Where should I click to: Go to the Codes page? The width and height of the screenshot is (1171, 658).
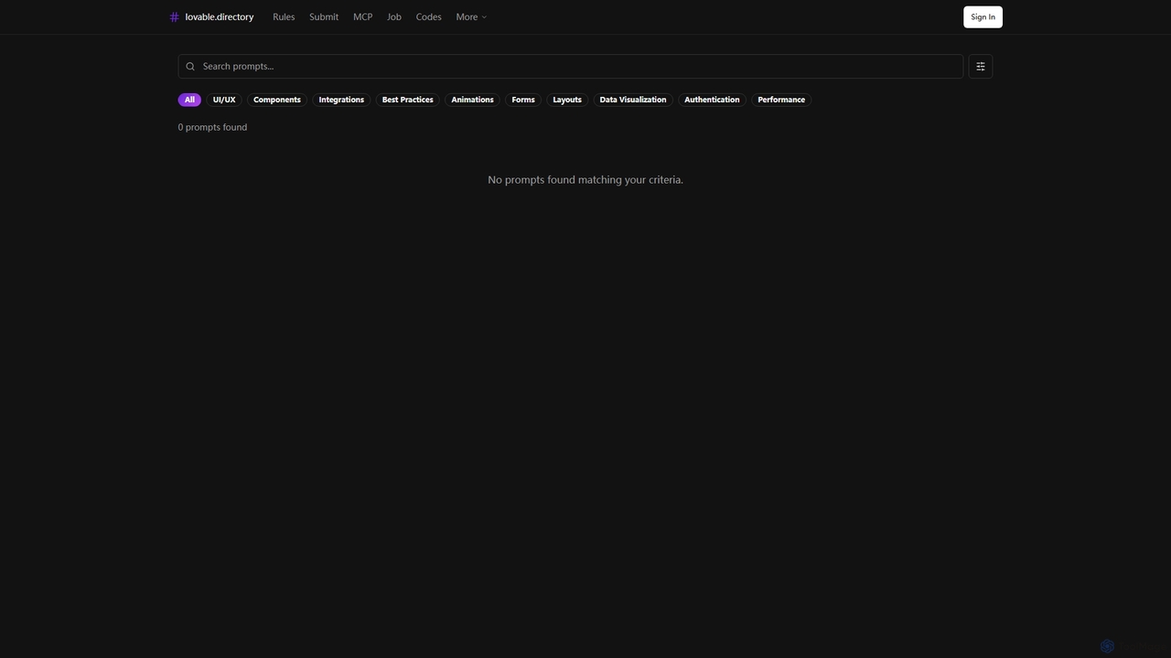click(428, 17)
